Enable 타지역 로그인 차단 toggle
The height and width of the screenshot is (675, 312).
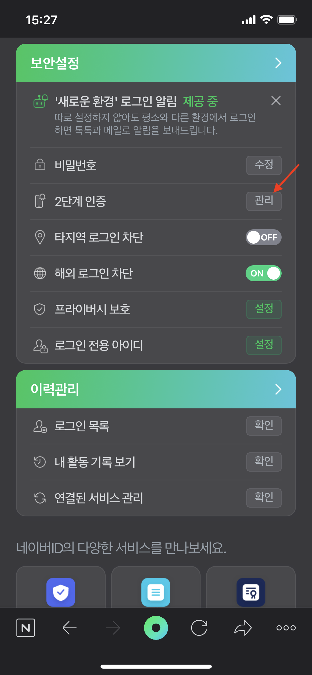pos(263,237)
